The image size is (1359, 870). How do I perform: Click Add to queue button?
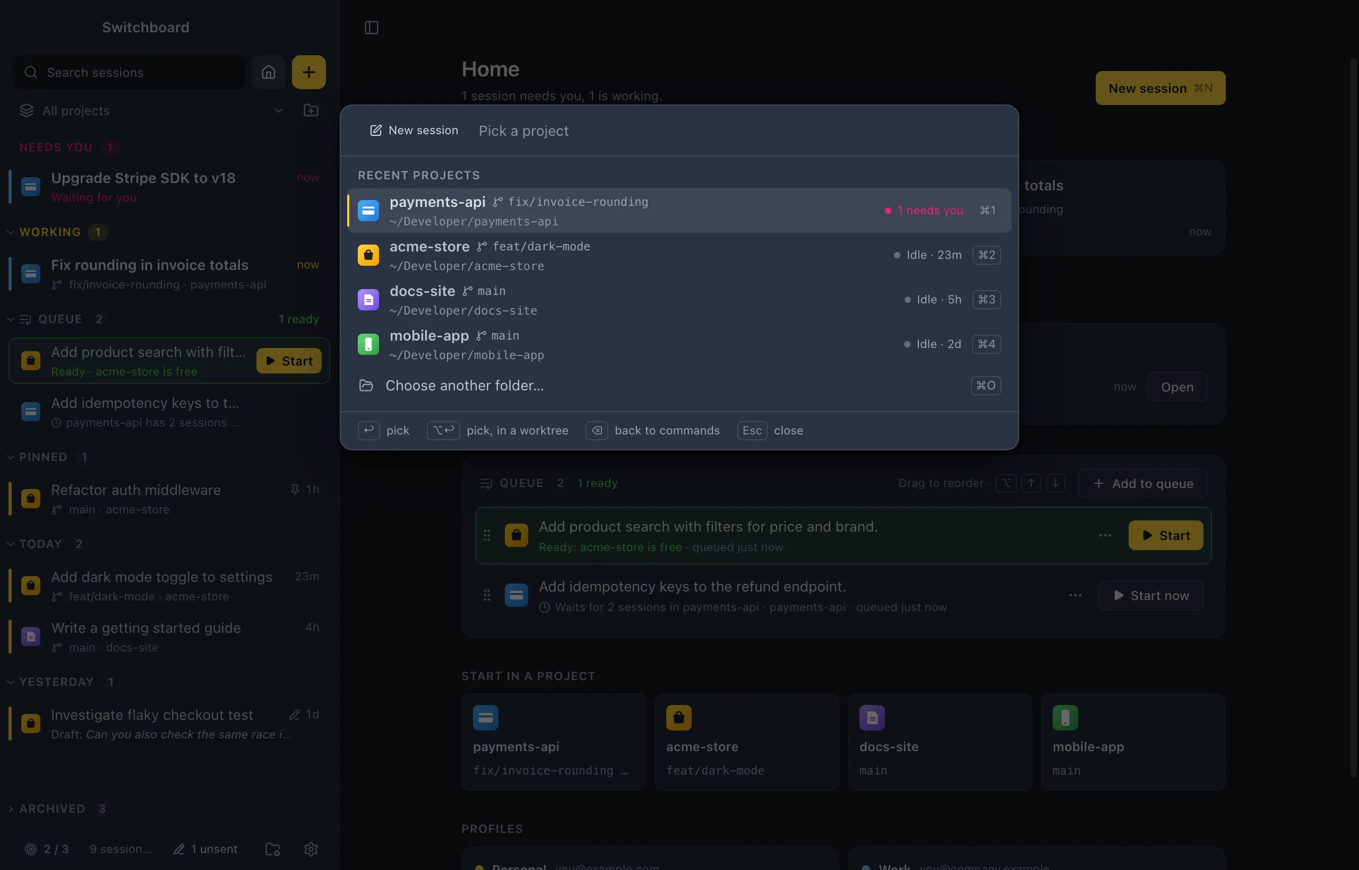[x=1142, y=483]
